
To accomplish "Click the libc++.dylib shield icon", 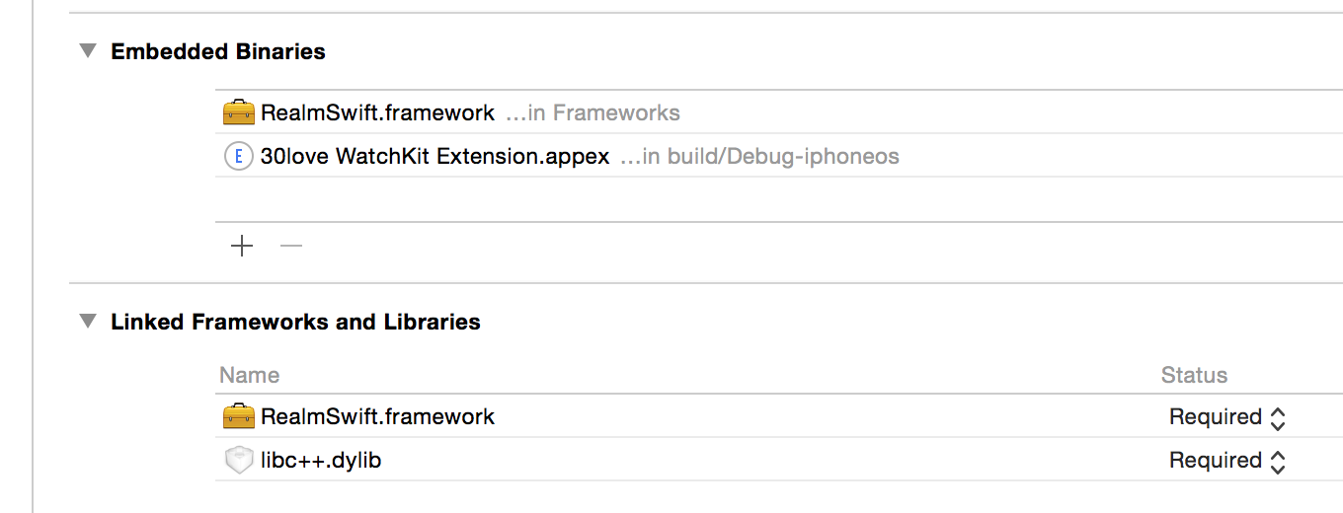I will pyautogui.click(x=239, y=461).
